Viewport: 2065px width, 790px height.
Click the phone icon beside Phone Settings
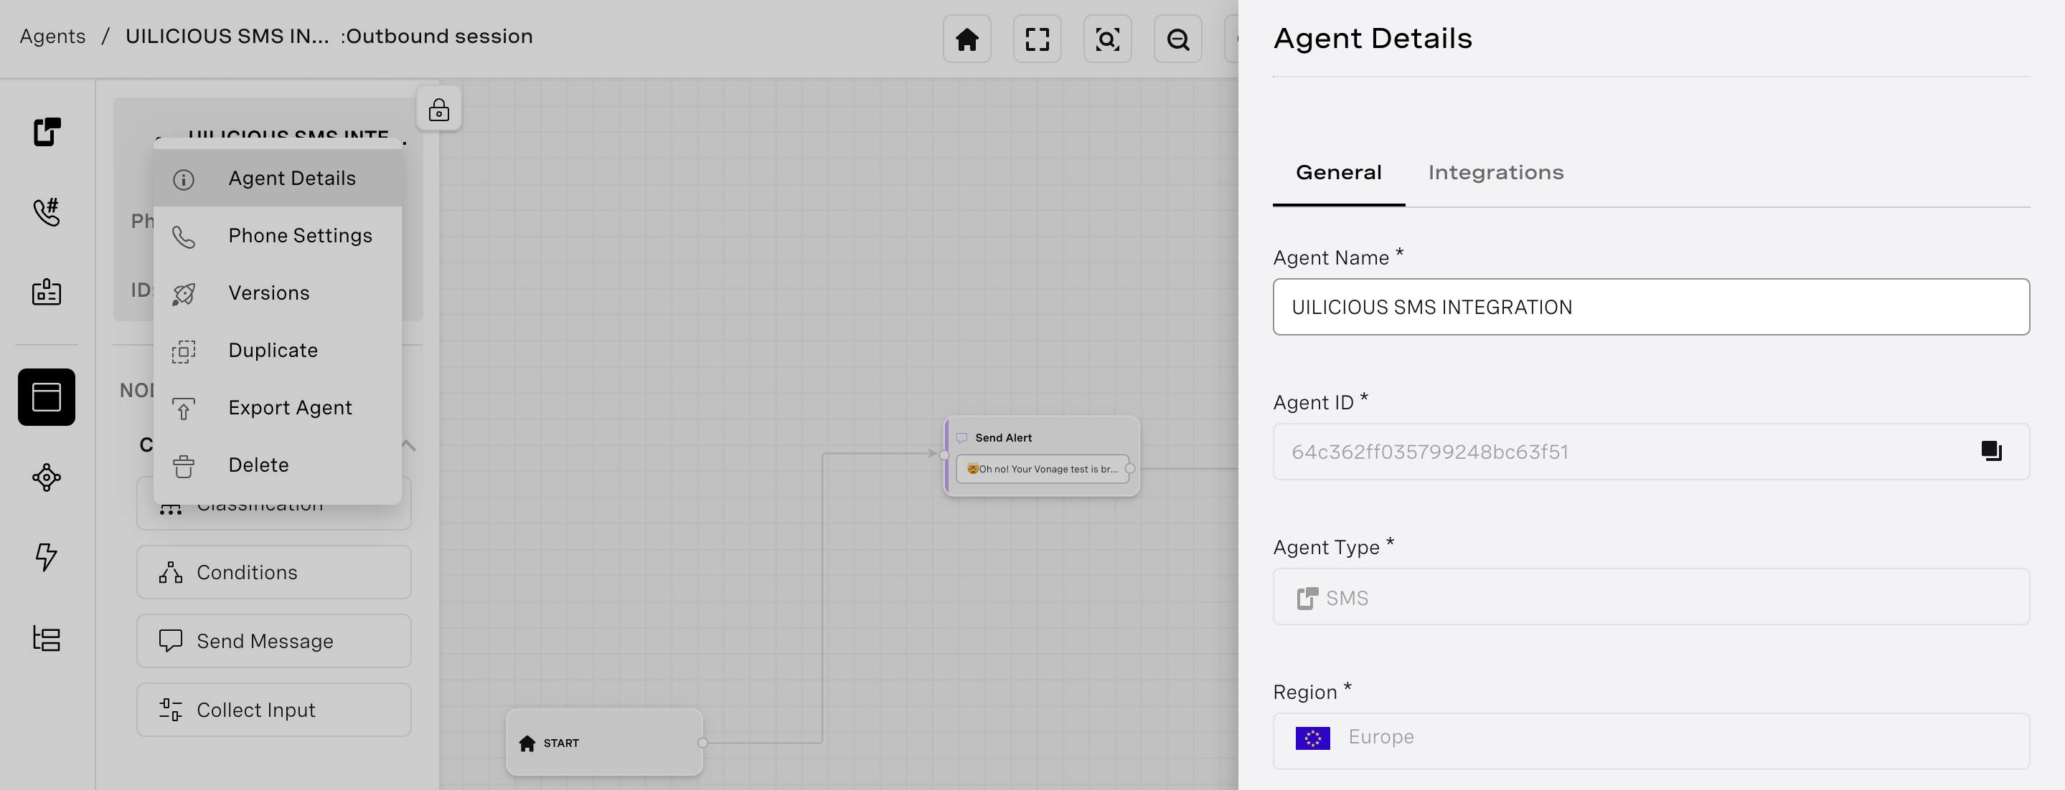[x=184, y=237]
